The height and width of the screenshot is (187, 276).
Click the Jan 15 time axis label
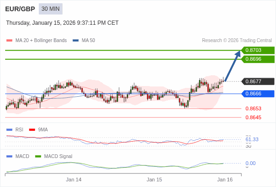pyautogui.click(x=154, y=180)
